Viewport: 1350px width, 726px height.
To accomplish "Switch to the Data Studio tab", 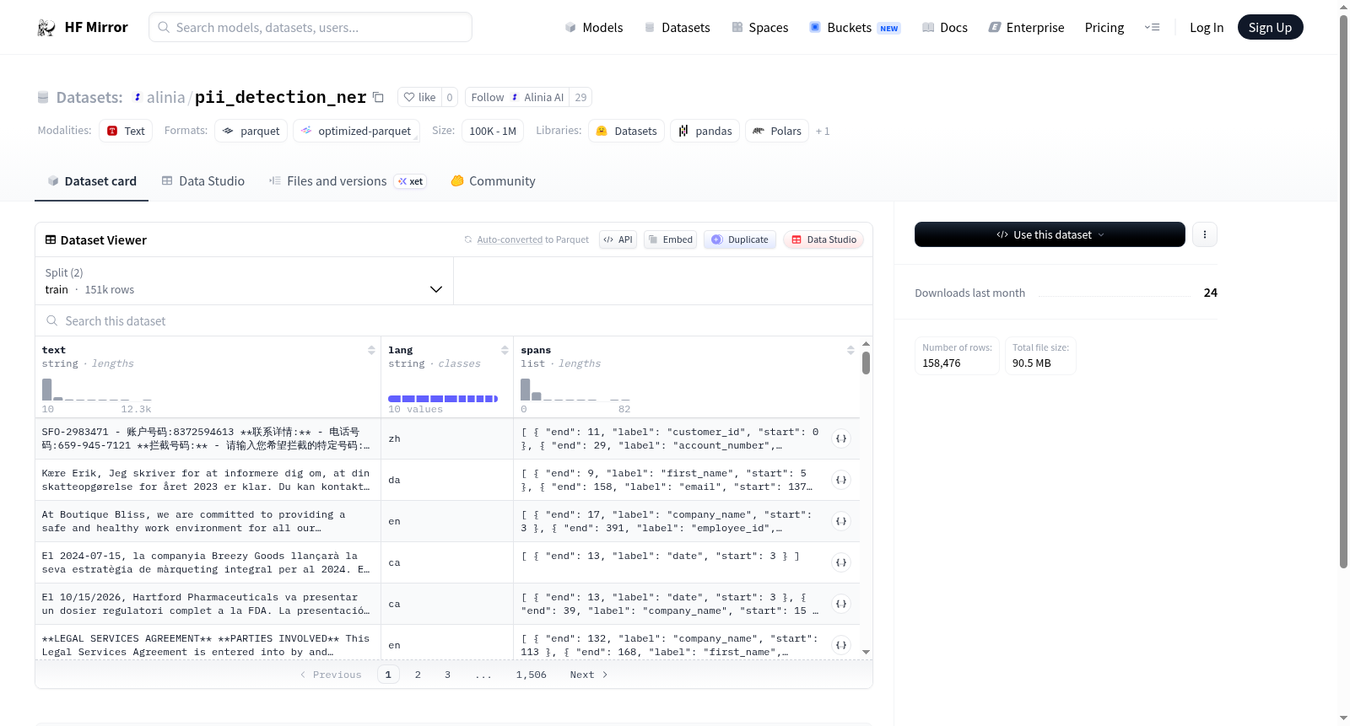I will point(203,180).
